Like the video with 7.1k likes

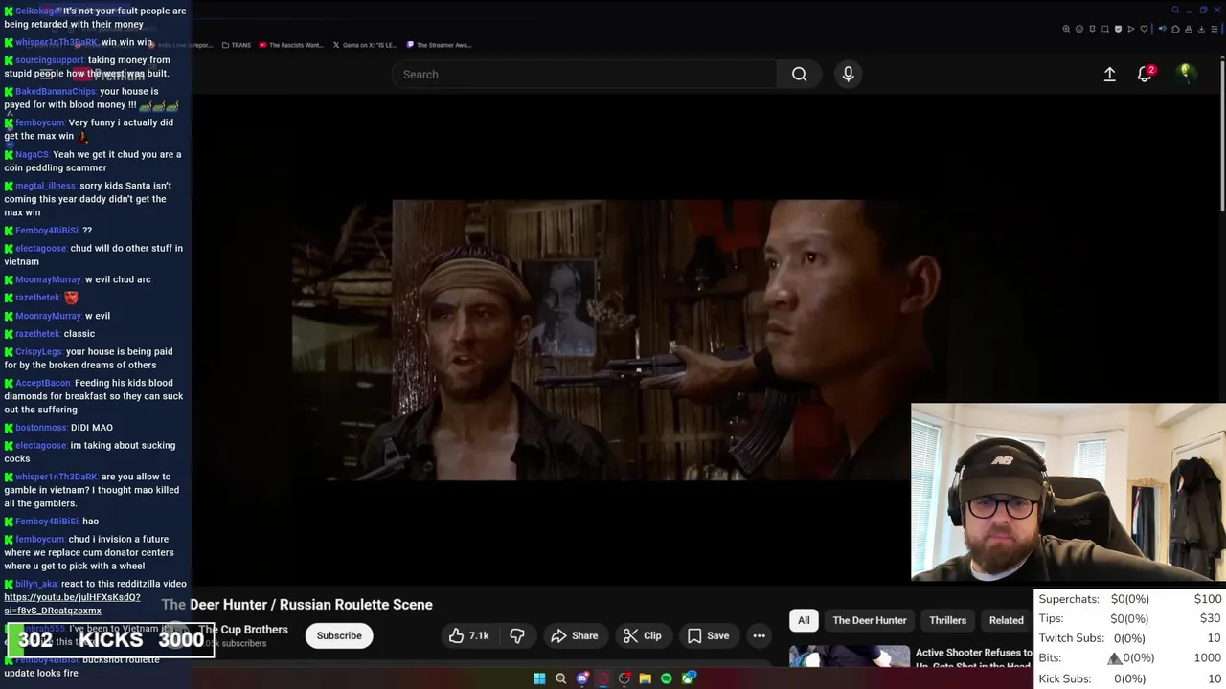pyautogui.click(x=468, y=635)
